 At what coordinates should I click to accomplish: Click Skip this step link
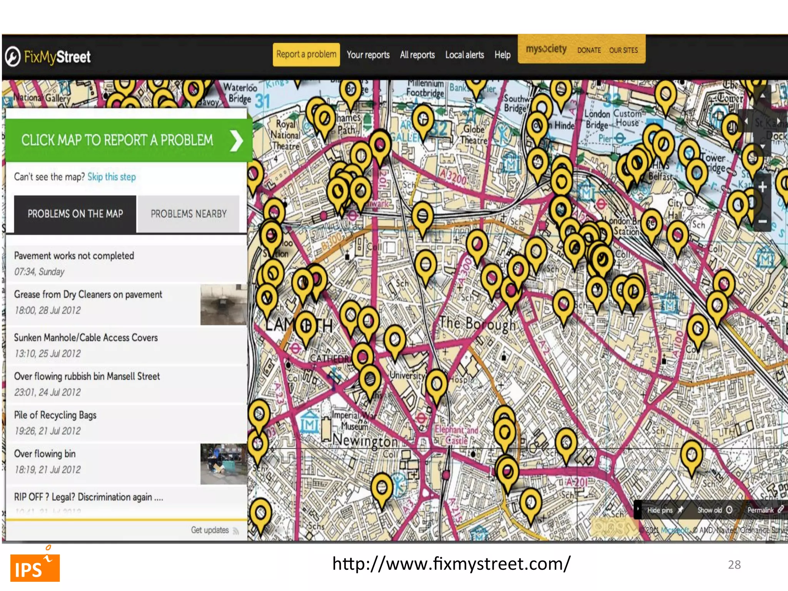(112, 177)
